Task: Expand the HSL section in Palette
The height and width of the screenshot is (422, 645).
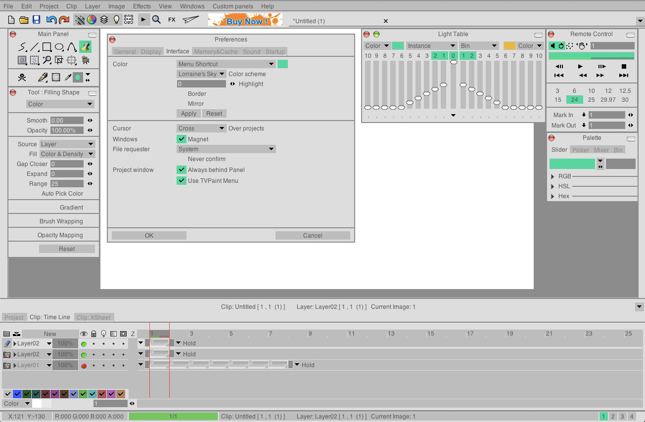Action: click(x=553, y=186)
